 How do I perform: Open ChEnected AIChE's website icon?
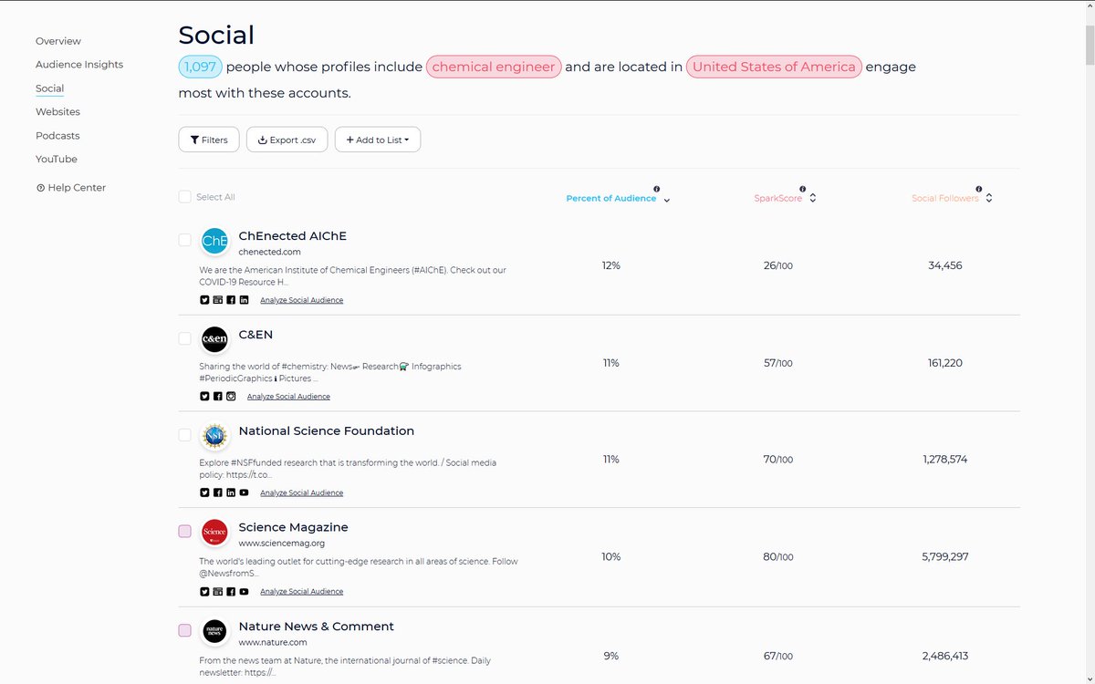tap(217, 300)
